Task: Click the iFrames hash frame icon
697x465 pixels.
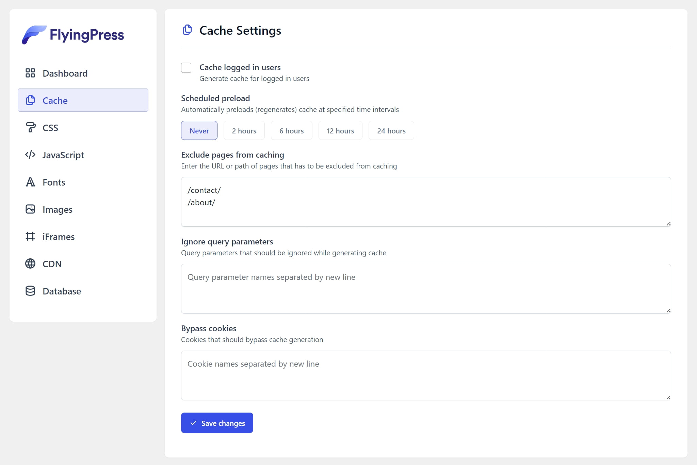Action: click(x=30, y=236)
